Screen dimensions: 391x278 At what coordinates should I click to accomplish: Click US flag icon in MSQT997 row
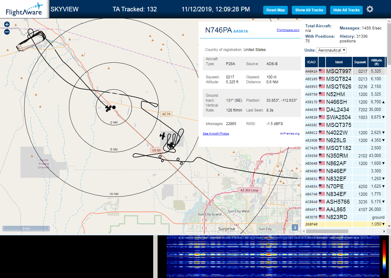click(x=322, y=71)
